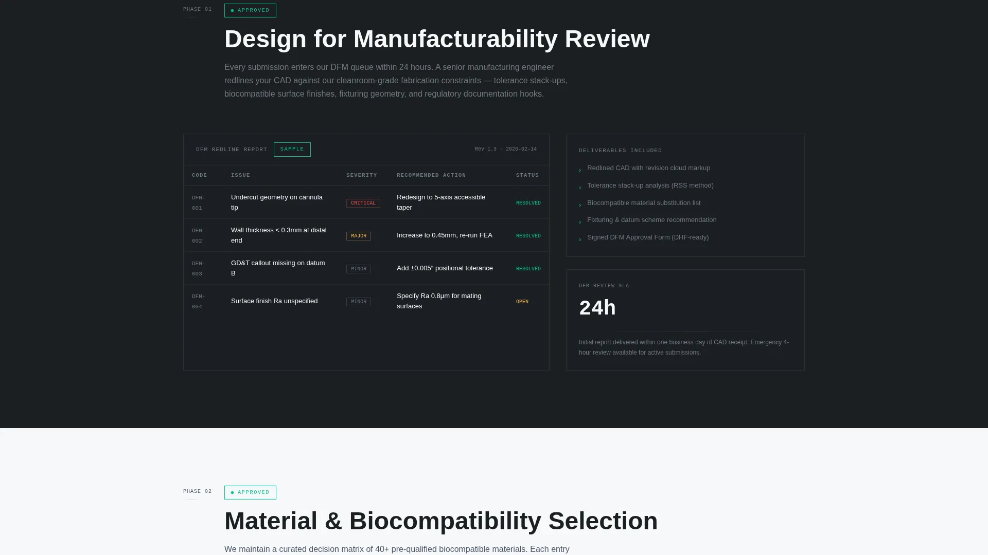Click the 'PHASE 01' label
The height and width of the screenshot is (555, 988).
(x=198, y=9)
